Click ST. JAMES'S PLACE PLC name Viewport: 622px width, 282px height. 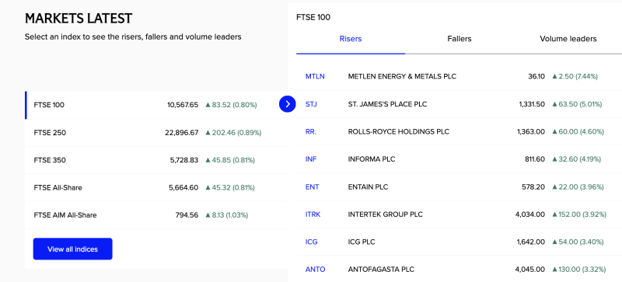coord(387,104)
